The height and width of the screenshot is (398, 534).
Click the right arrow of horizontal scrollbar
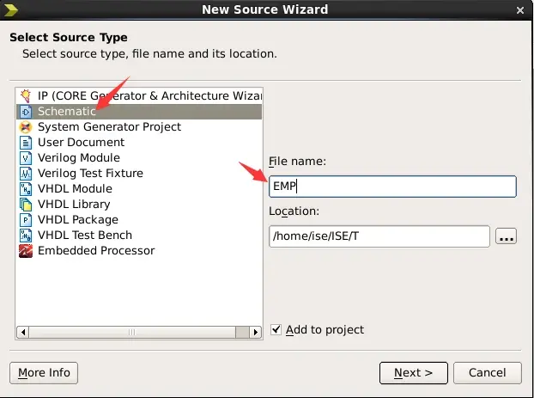256,332
